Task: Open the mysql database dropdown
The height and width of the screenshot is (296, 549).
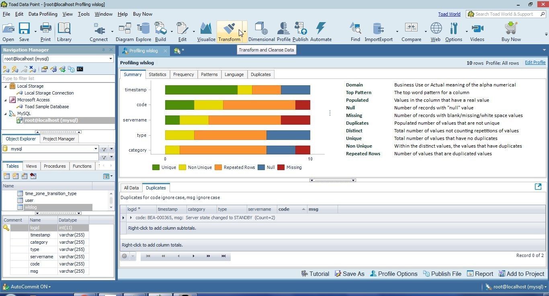Action: click(x=96, y=149)
